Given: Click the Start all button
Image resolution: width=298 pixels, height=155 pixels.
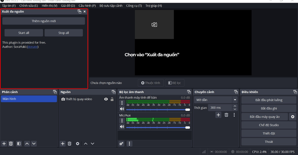Looking at the screenshot, I should (24, 33).
